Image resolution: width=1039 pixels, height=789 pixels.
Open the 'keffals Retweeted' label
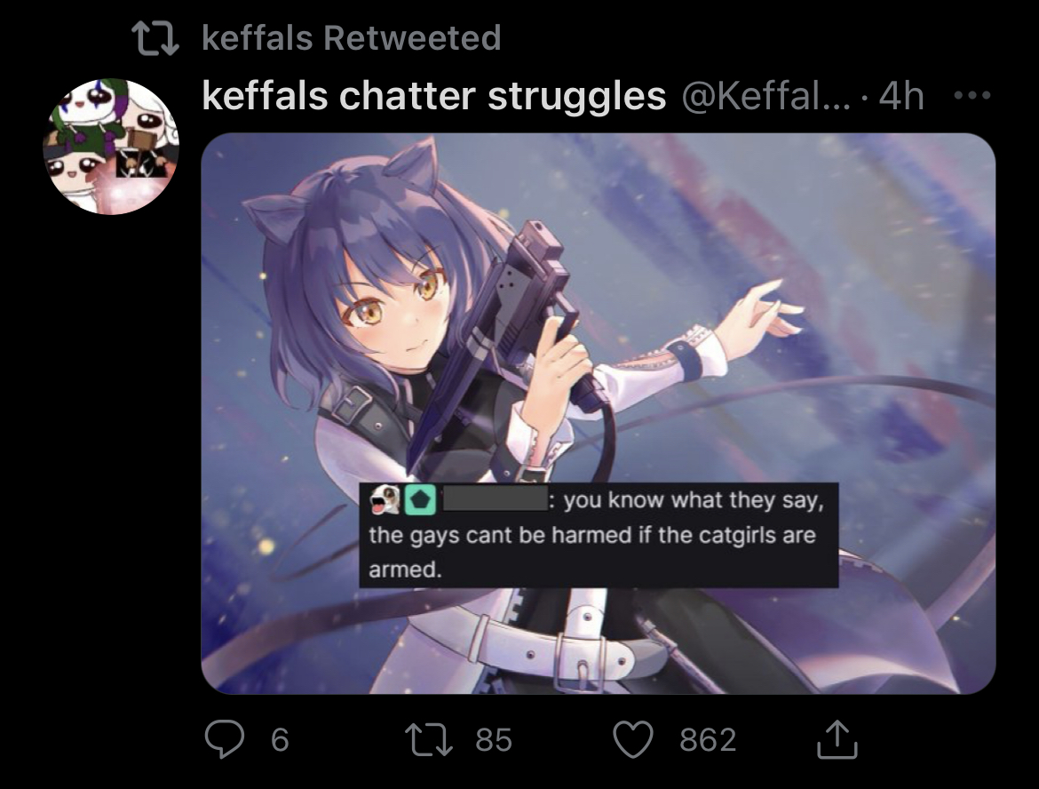351,37
